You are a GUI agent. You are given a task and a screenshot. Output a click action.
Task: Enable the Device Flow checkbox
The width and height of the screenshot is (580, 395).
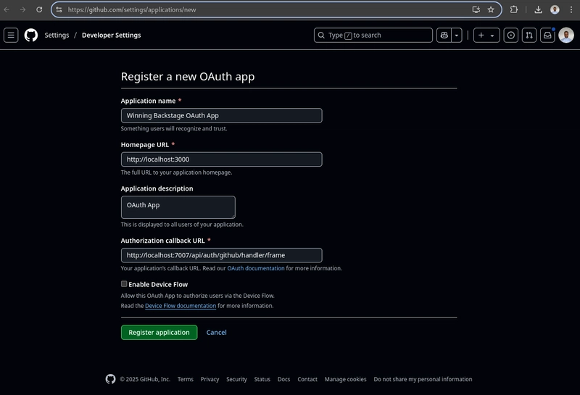point(124,283)
